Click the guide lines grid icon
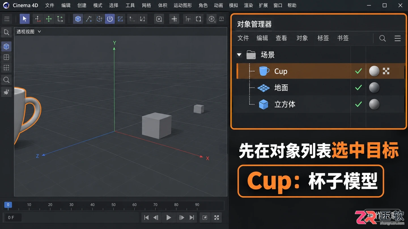Screen dimensions: 408x229 pos(188,19)
